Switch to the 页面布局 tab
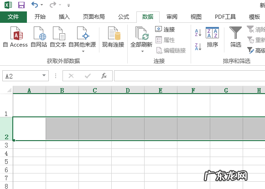Viewport: 265px width, 189px height. [x=94, y=17]
